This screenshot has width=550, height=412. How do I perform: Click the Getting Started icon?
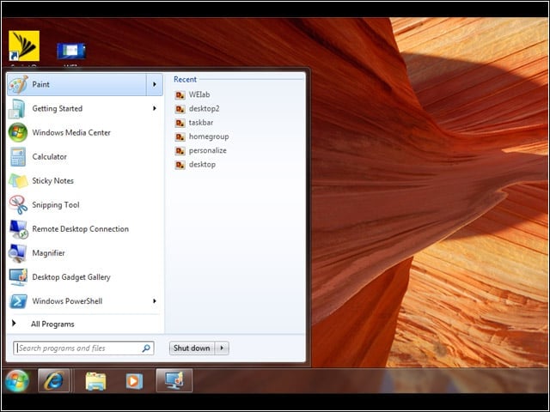click(x=17, y=109)
